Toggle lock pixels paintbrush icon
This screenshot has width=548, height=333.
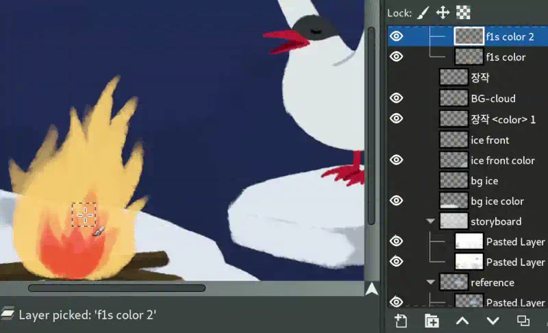pos(423,13)
